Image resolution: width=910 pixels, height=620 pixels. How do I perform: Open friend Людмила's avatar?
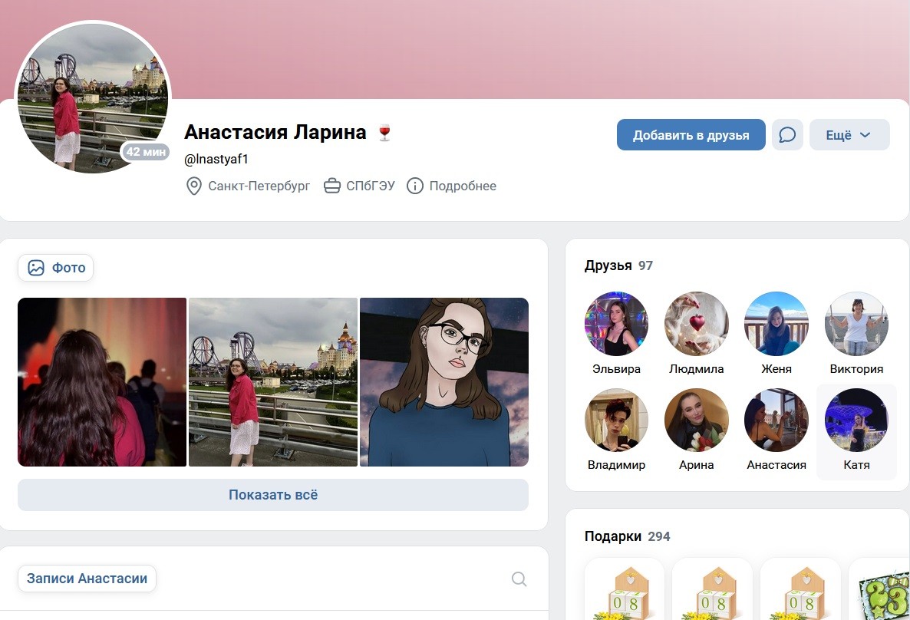pos(697,323)
